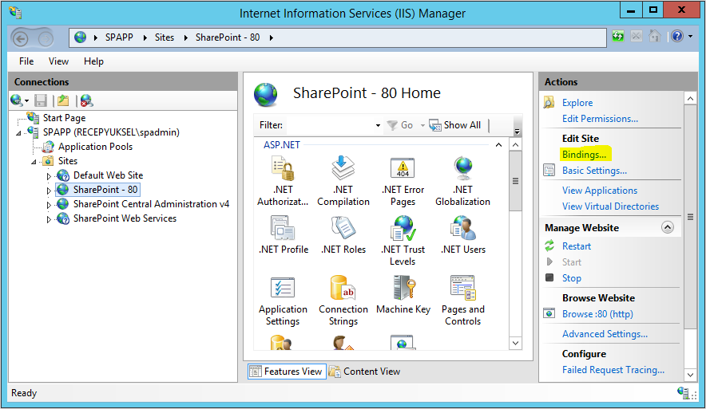Click the Save connections disk icon
This screenshot has width=706, height=409.
point(41,100)
